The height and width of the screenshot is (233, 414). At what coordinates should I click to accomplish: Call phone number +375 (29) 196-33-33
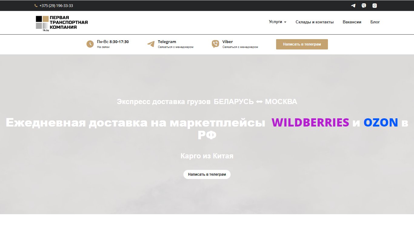[56, 5]
